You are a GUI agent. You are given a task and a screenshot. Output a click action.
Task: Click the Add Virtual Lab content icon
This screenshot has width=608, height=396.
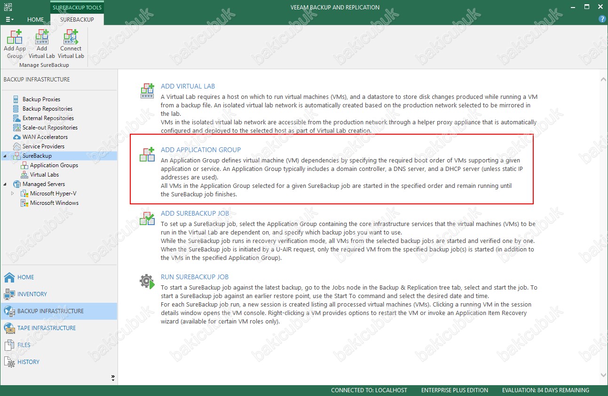[147, 91]
